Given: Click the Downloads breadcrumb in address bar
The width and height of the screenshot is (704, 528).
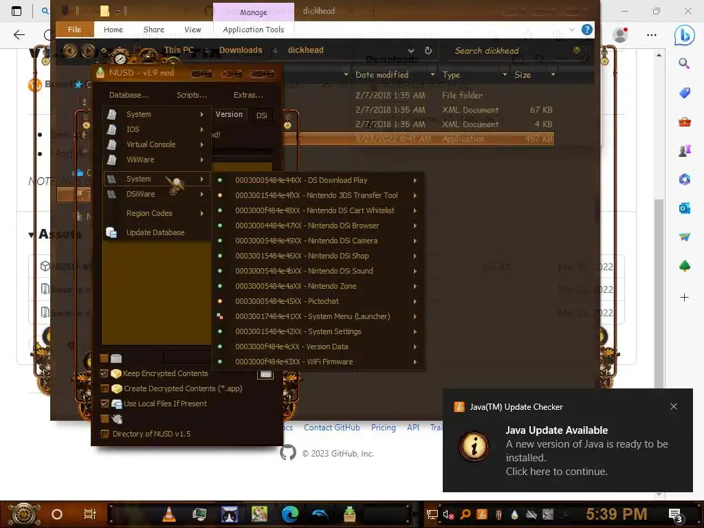Looking at the screenshot, I should (x=241, y=50).
